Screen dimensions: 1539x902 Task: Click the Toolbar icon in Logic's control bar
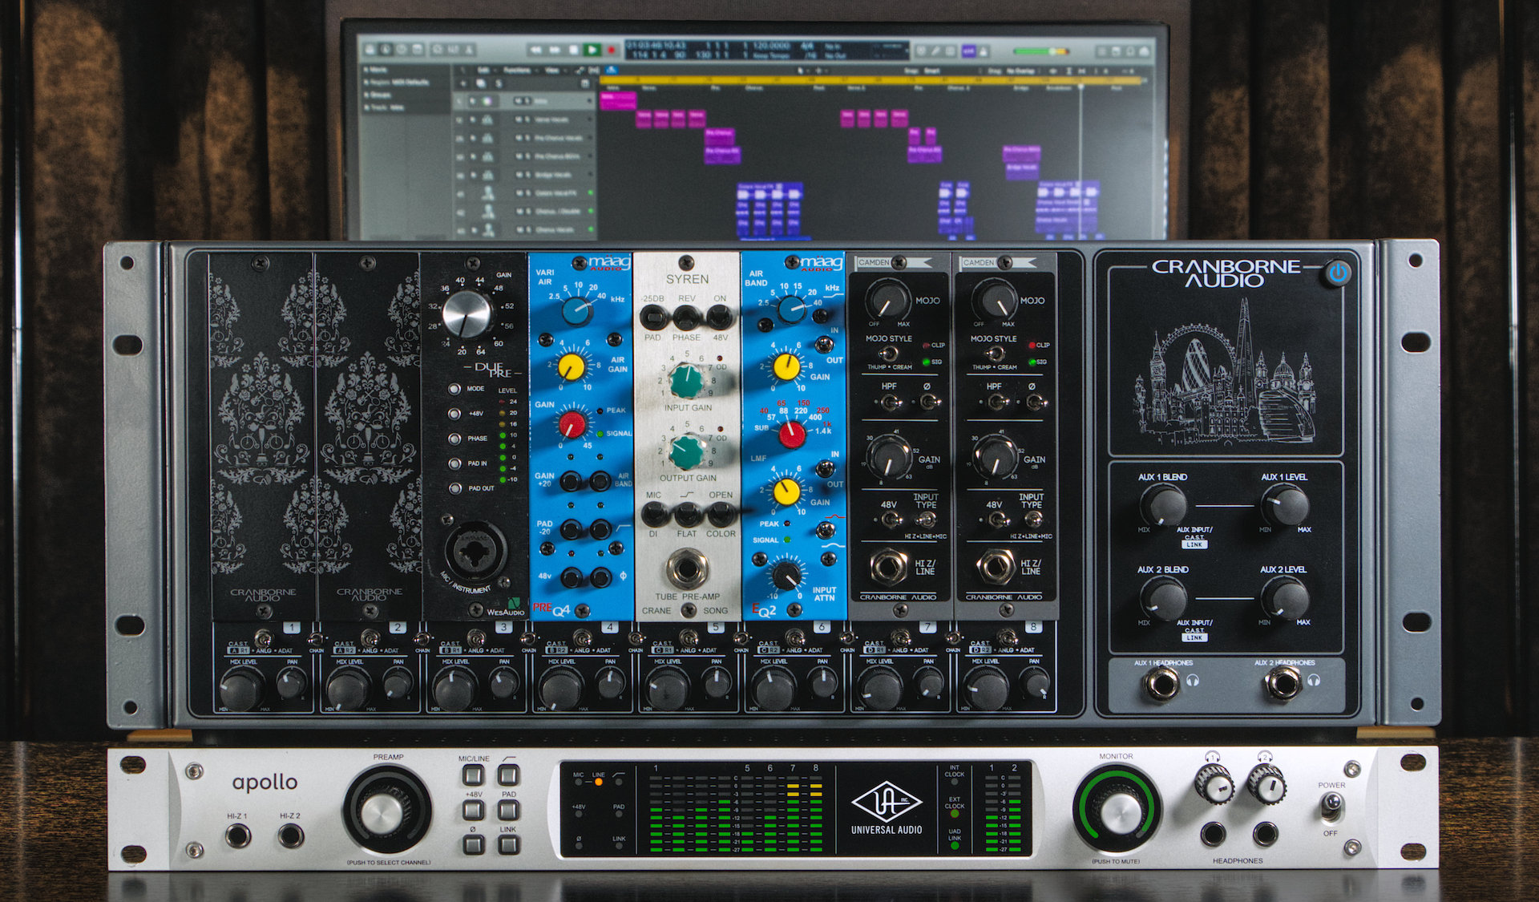418,49
